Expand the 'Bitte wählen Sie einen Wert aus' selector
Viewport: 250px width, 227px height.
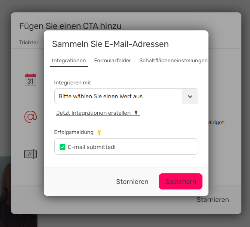click(126, 96)
